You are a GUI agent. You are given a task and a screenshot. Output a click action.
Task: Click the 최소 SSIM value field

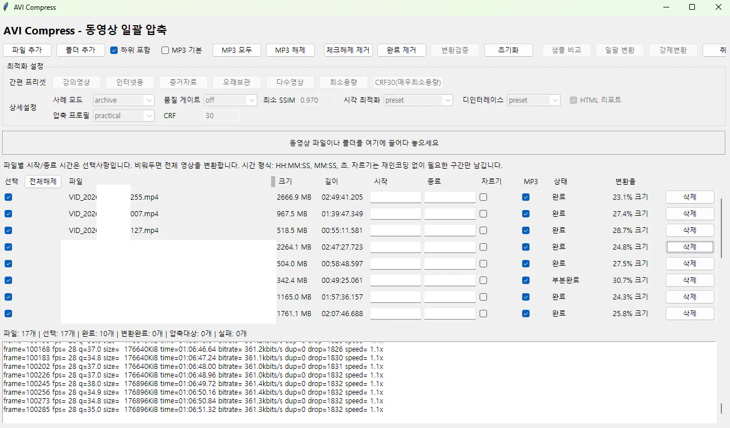tap(316, 100)
